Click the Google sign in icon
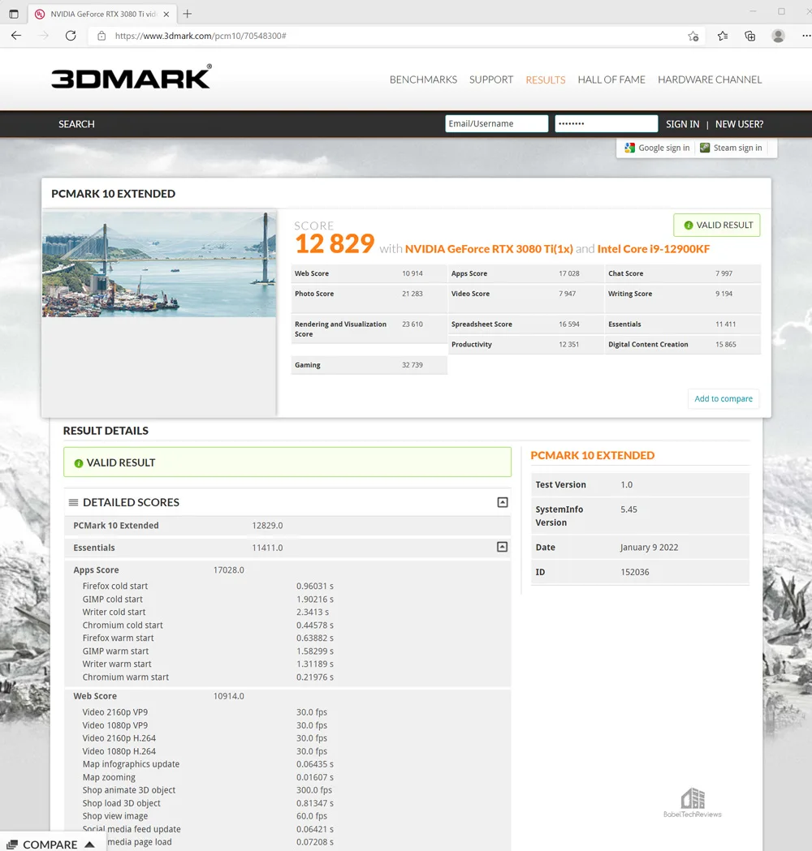Screen dimensions: 812x851 click(x=629, y=148)
